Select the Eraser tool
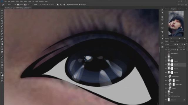This screenshot has width=188, height=105. coord(2,41)
